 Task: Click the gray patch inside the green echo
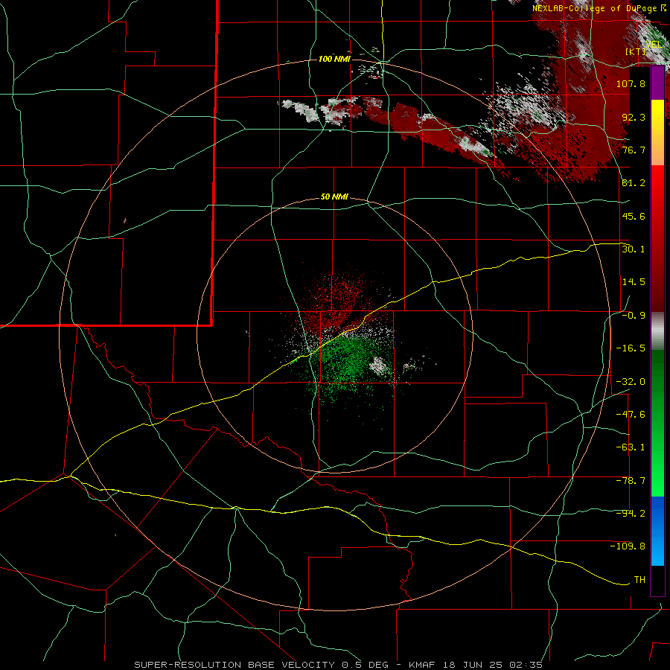coord(380,366)
